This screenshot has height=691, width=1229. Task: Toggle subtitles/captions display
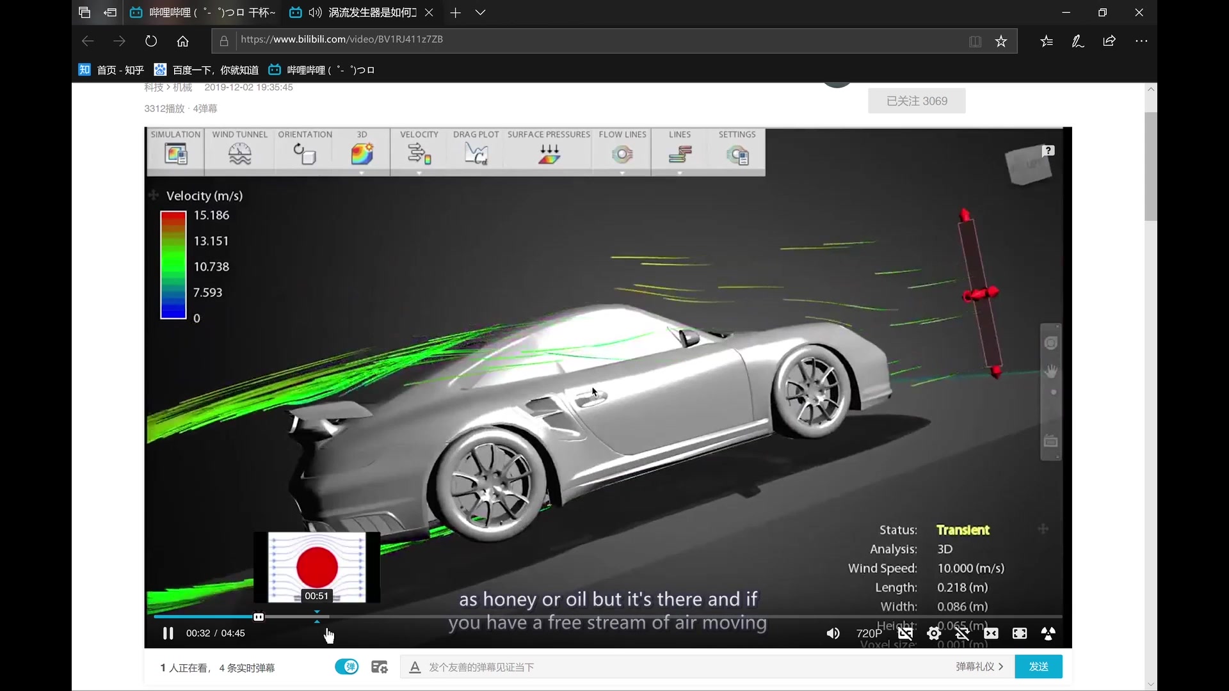pyautogui.click(x=905, y=633)
